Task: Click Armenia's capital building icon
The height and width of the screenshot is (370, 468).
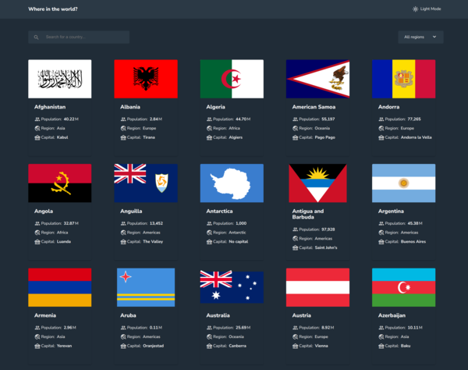Action: [x=37, y=346]
